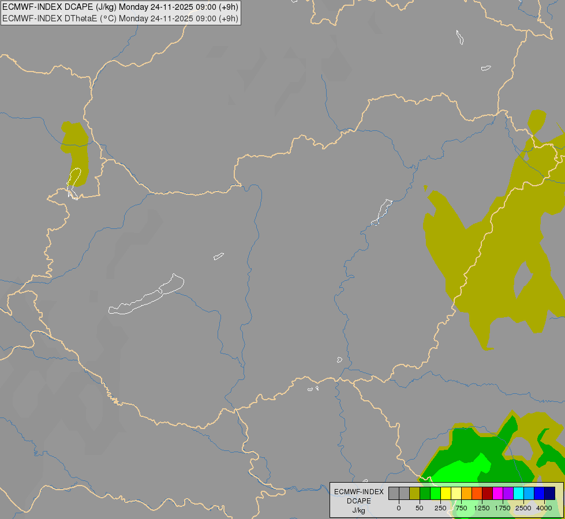
Task: Pick the red-orange legend swatch
Action: click(477, 493)
